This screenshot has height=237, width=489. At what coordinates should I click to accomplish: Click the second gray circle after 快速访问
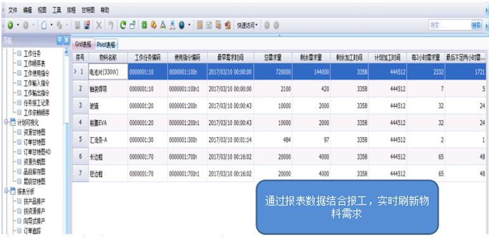click(x=276, y=25)
